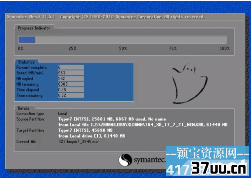Click the source GHO file path line

pos(143,125)
